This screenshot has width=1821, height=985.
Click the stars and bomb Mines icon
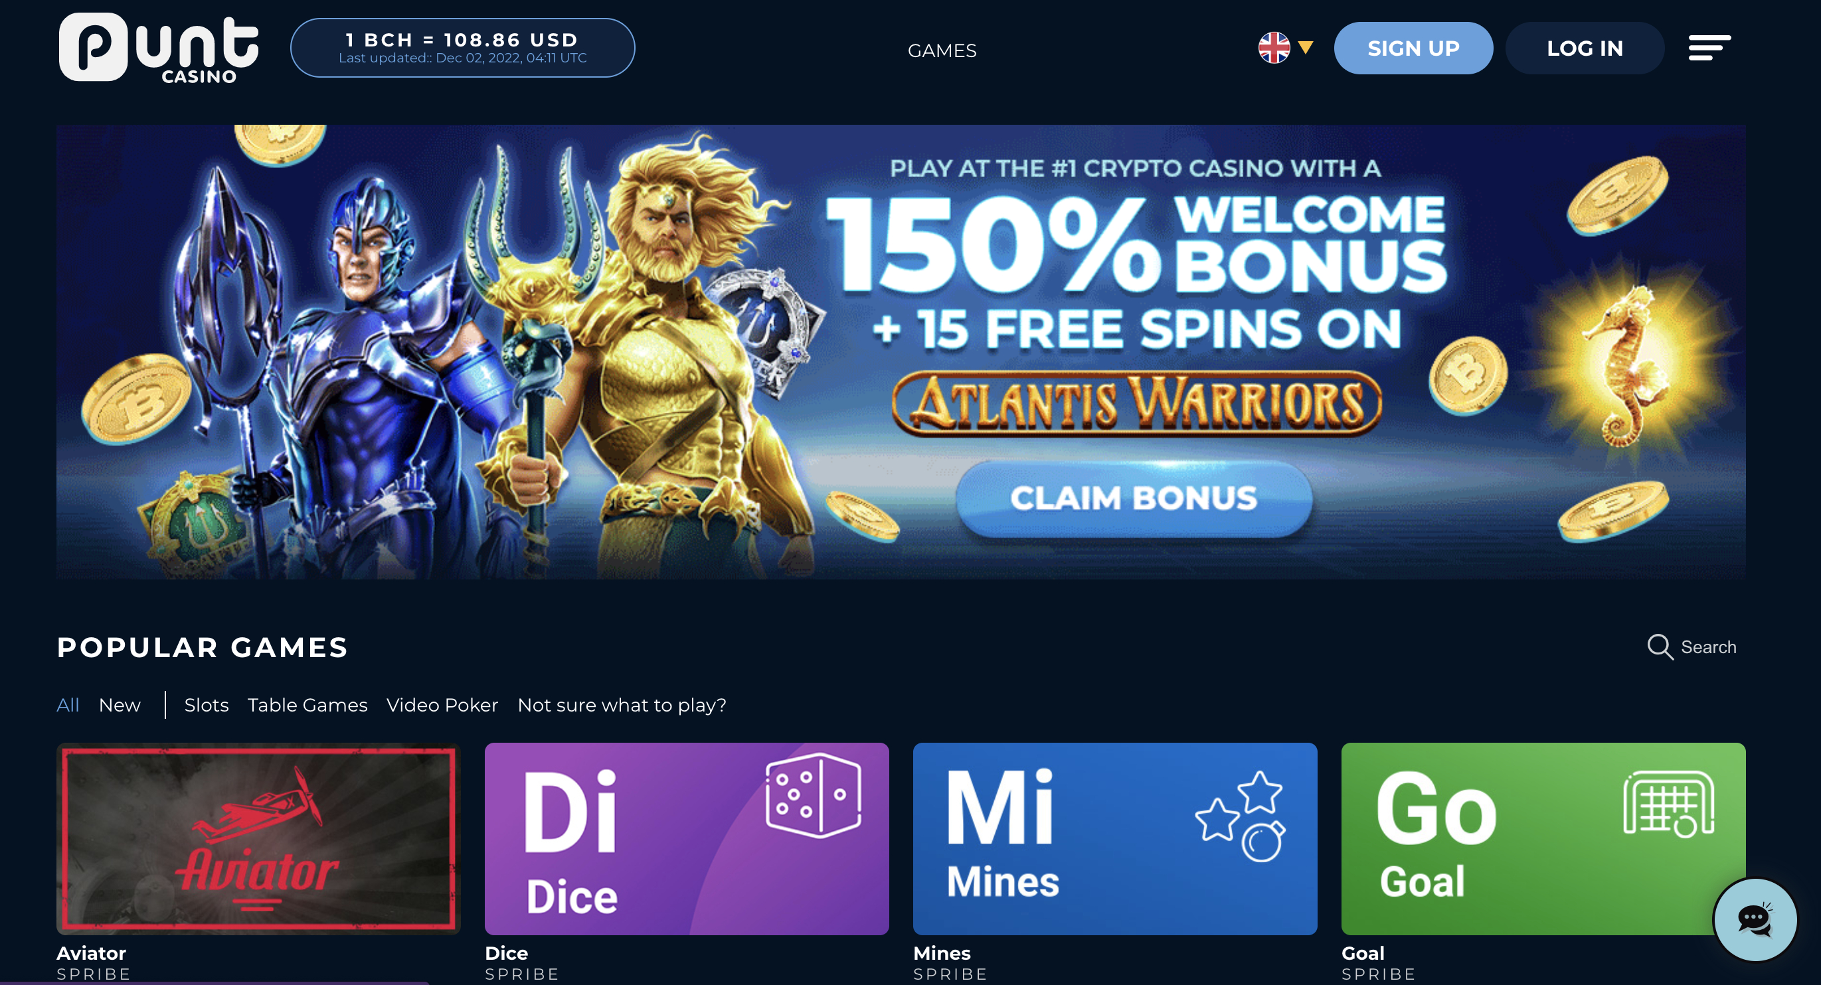[x=1241, y=816]
